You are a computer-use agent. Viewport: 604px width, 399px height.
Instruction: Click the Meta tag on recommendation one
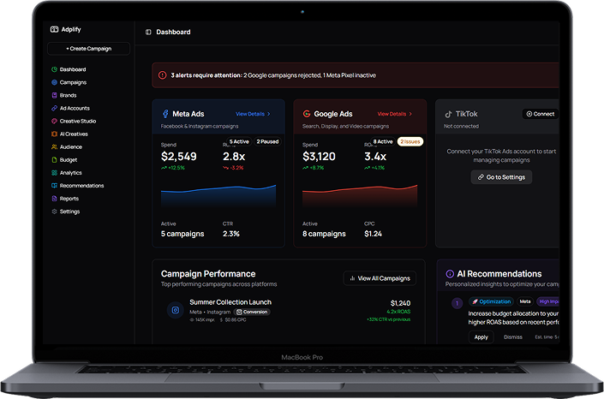coord(525,301)
